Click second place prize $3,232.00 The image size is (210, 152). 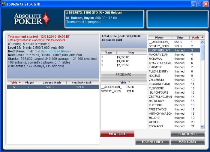123,61
